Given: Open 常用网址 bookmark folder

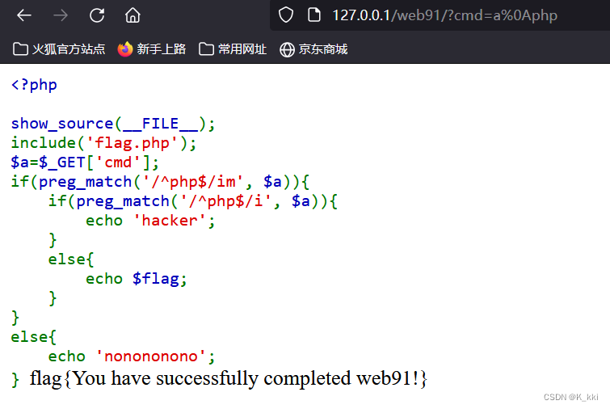Looking at the screenshot, I should 233,49.
